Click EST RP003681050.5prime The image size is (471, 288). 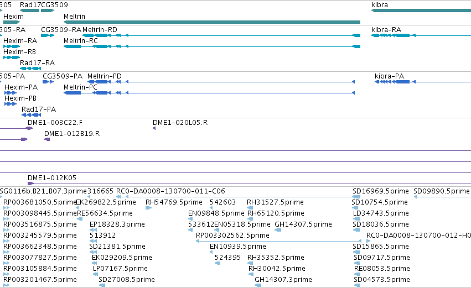tap(40, 202)
